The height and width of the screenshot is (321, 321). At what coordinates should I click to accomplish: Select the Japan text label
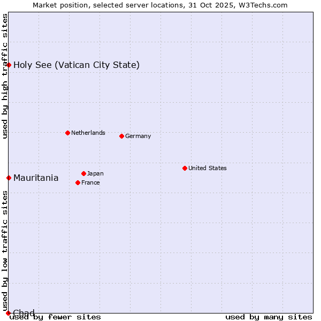coord(95,173)
